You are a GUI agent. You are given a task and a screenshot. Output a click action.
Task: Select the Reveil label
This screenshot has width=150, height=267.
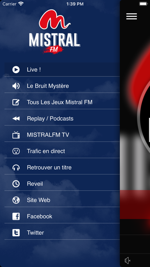35,184
